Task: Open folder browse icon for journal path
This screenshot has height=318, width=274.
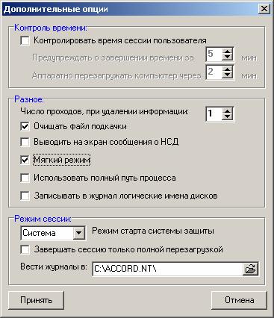Action: coord(250,269)
